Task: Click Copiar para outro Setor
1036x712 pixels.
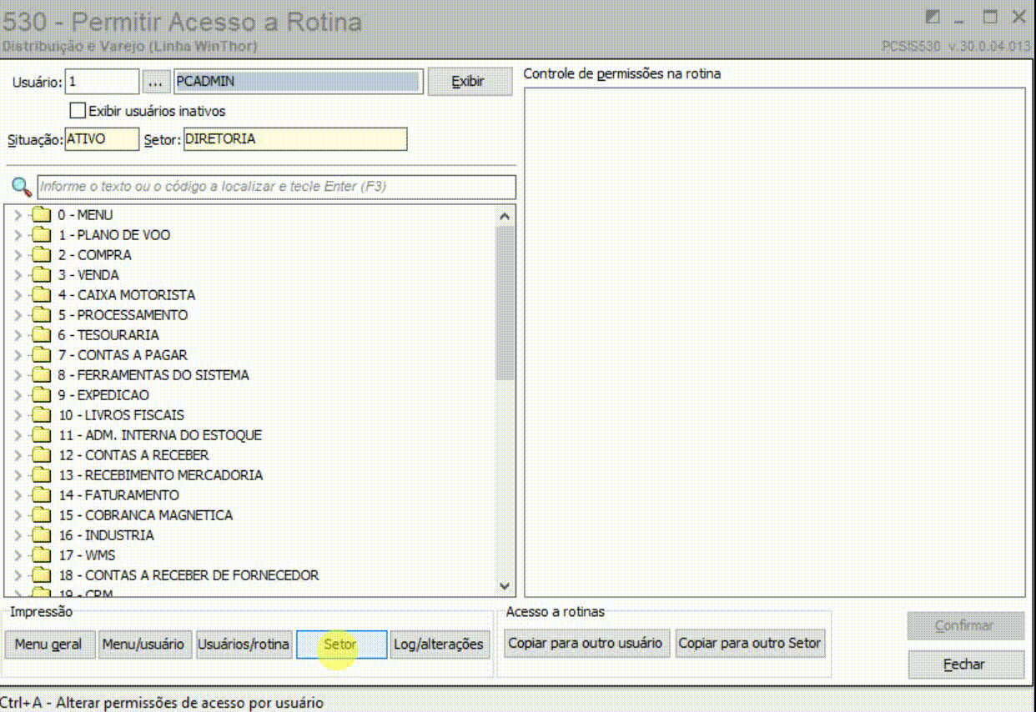Action: coord(750,643)
